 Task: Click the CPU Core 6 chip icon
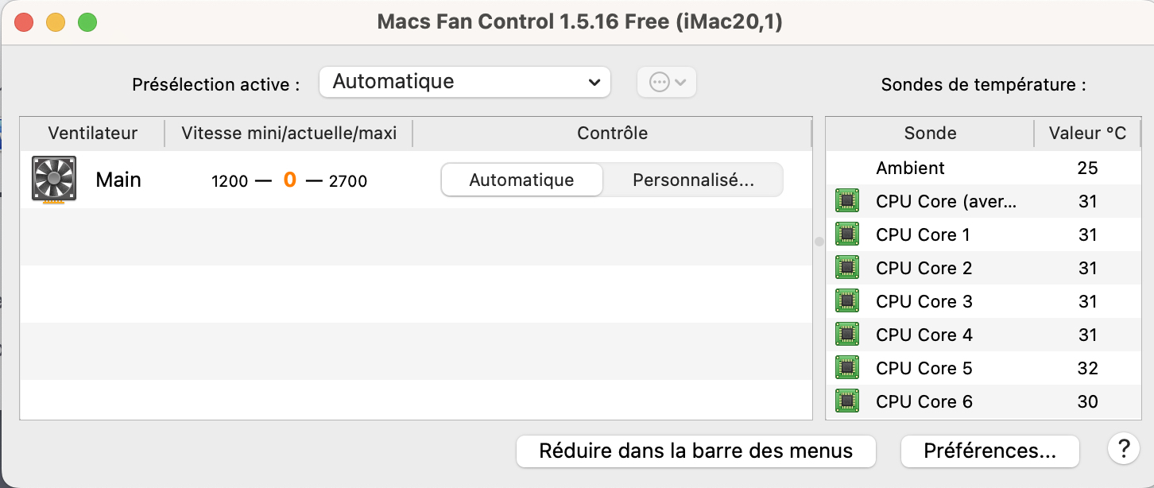tap(847, 401)
